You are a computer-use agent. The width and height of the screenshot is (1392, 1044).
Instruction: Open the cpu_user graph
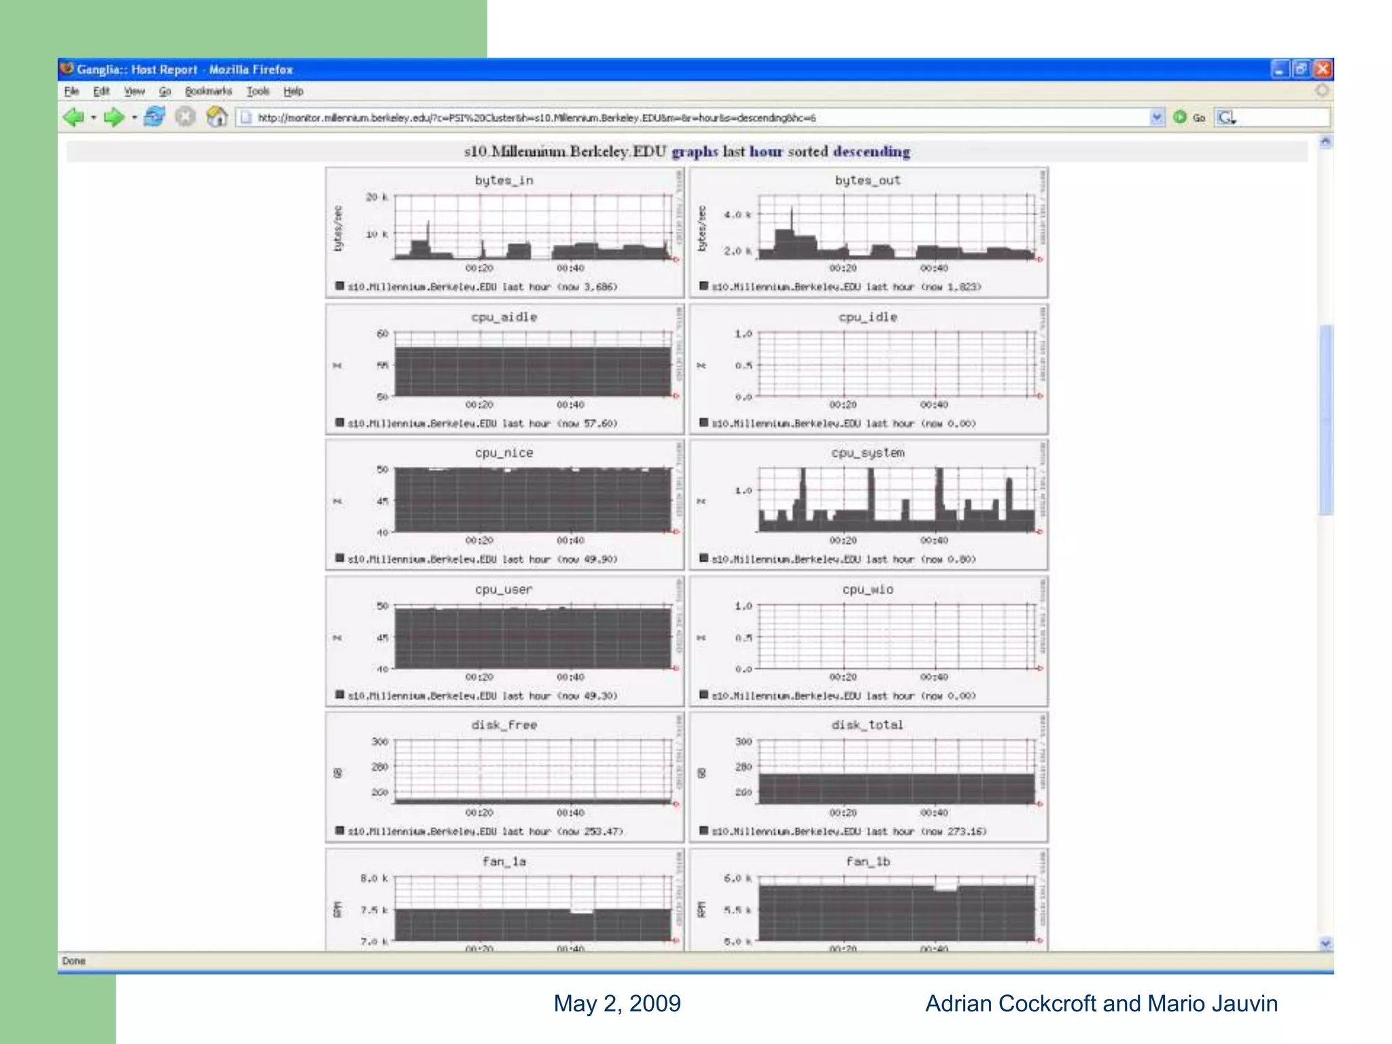click(x=504, y=642)
